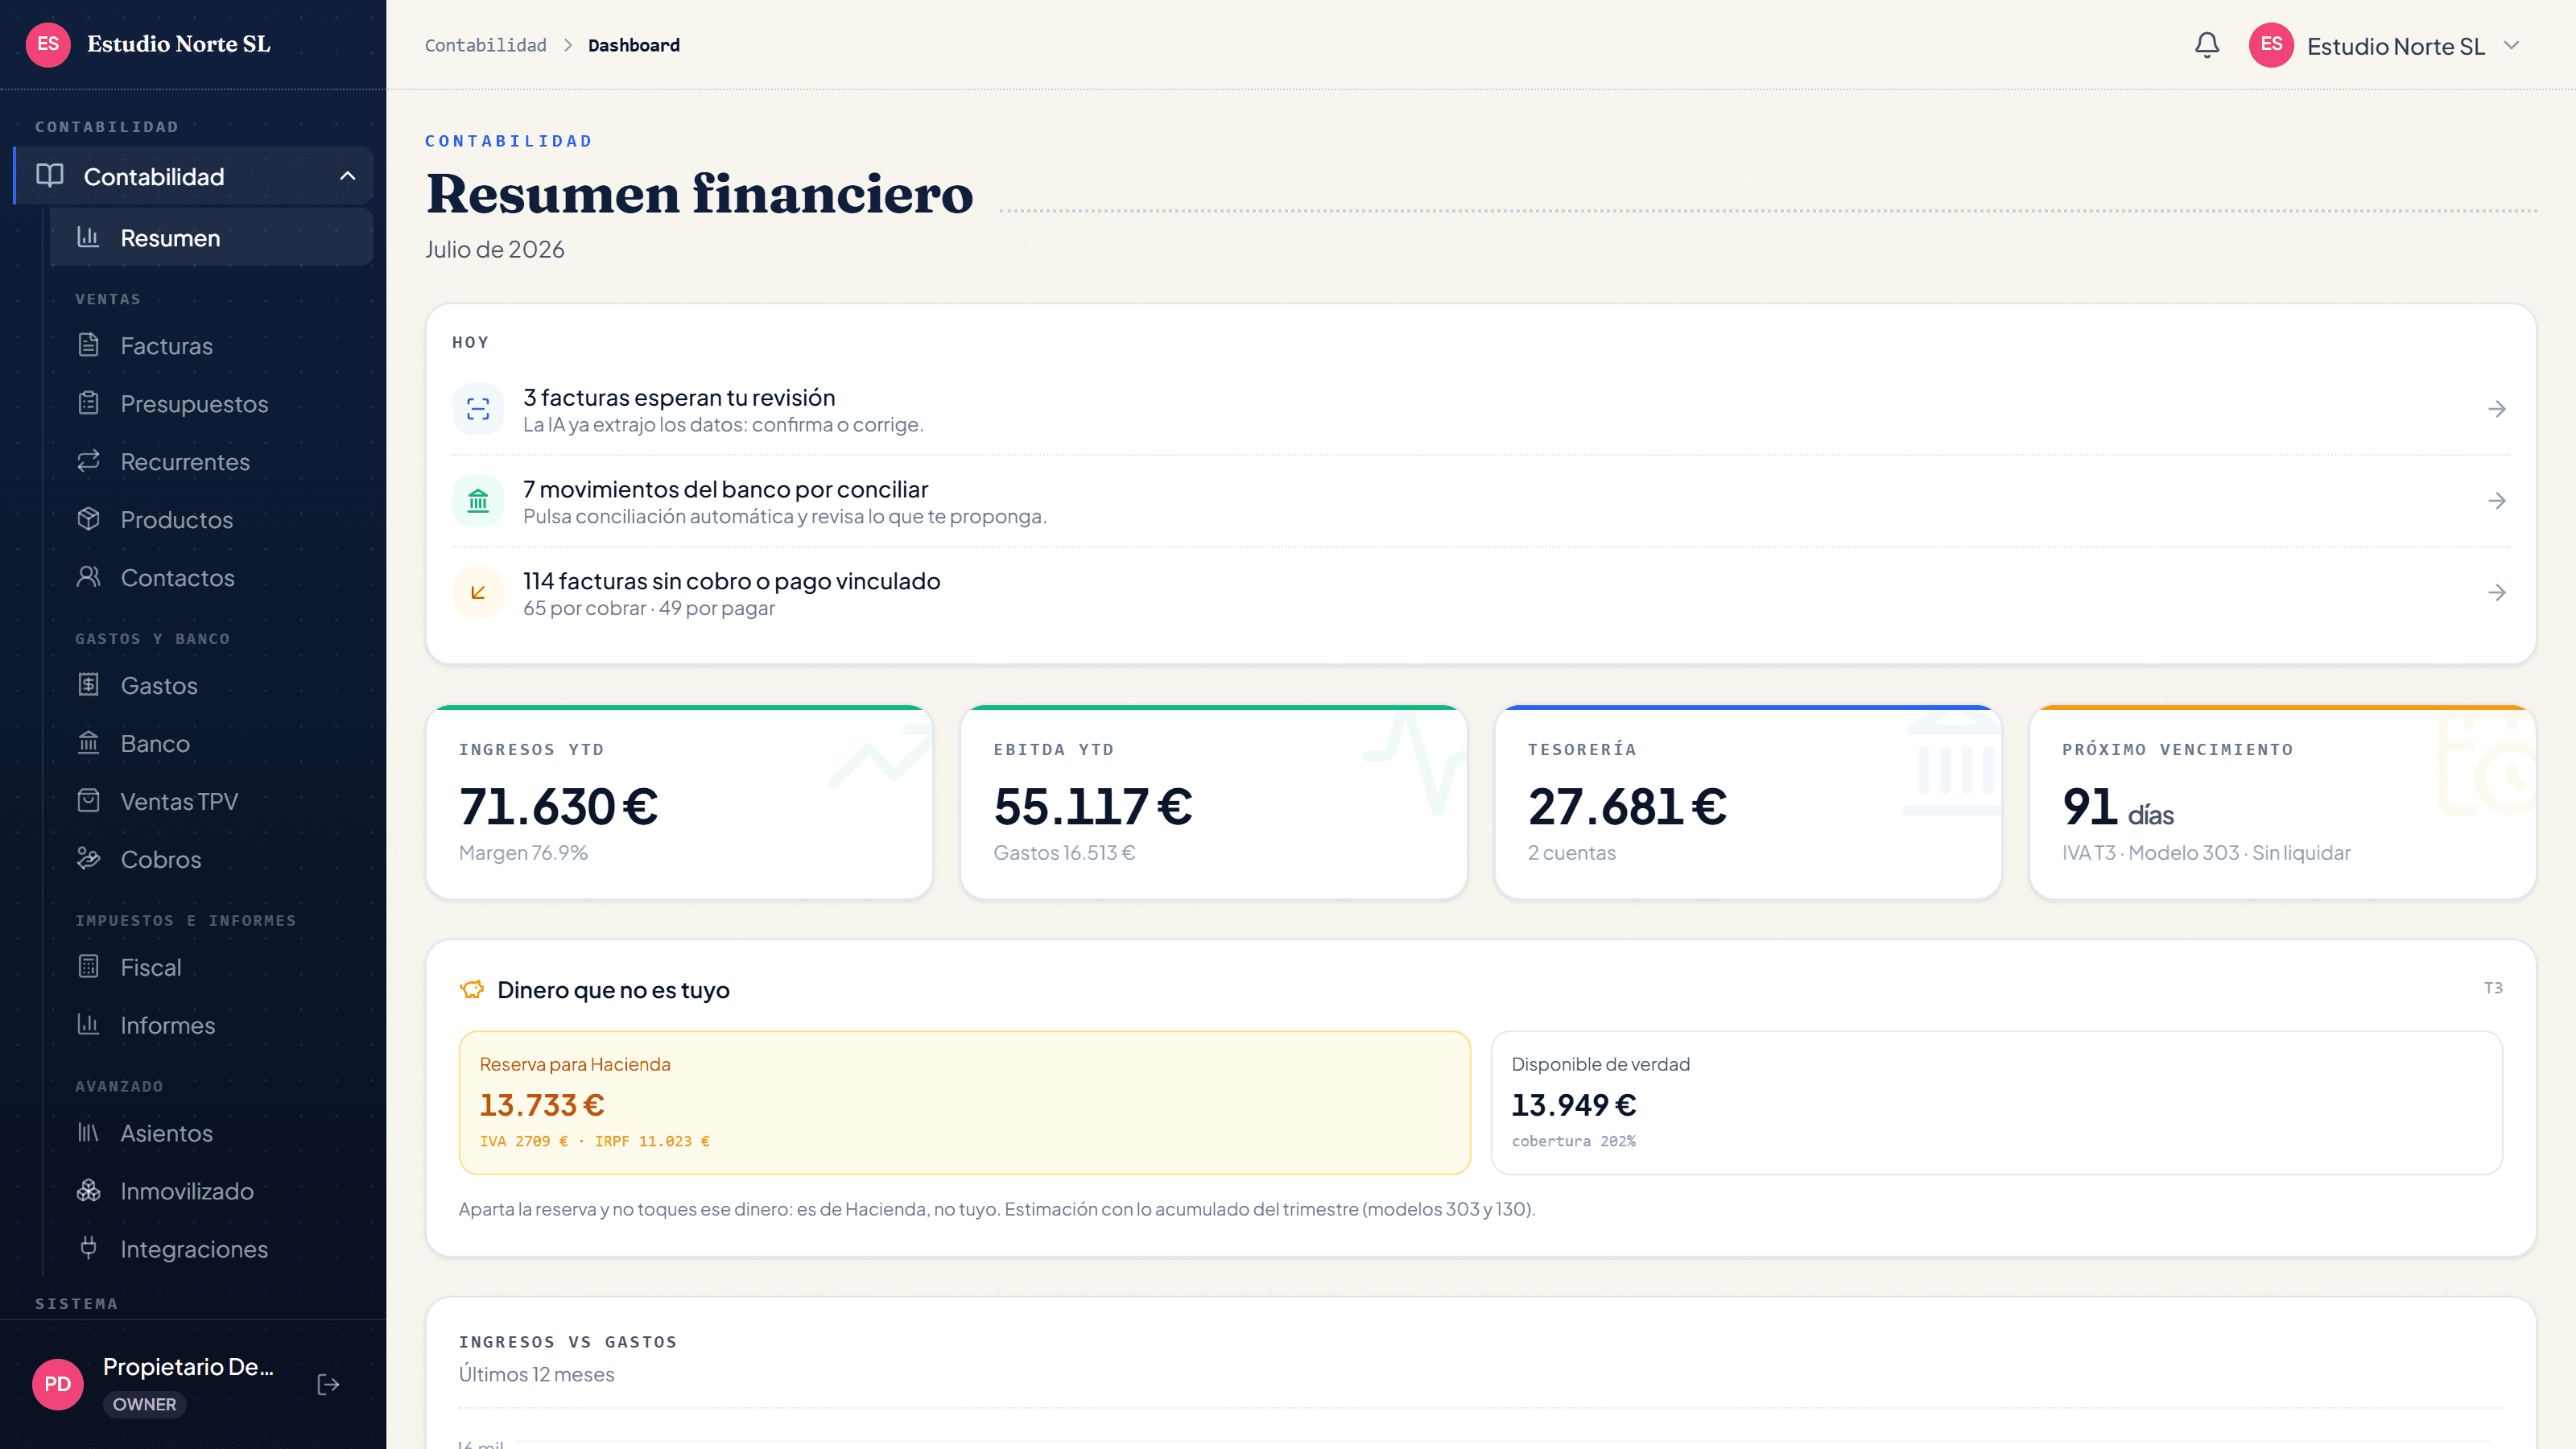Click 'Julio de 2026' subtitle
Viewport: 2576px width, 1449px height.
494,249
